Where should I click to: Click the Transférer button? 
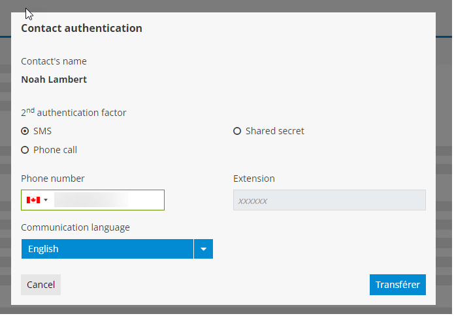[x=397, y=285]
